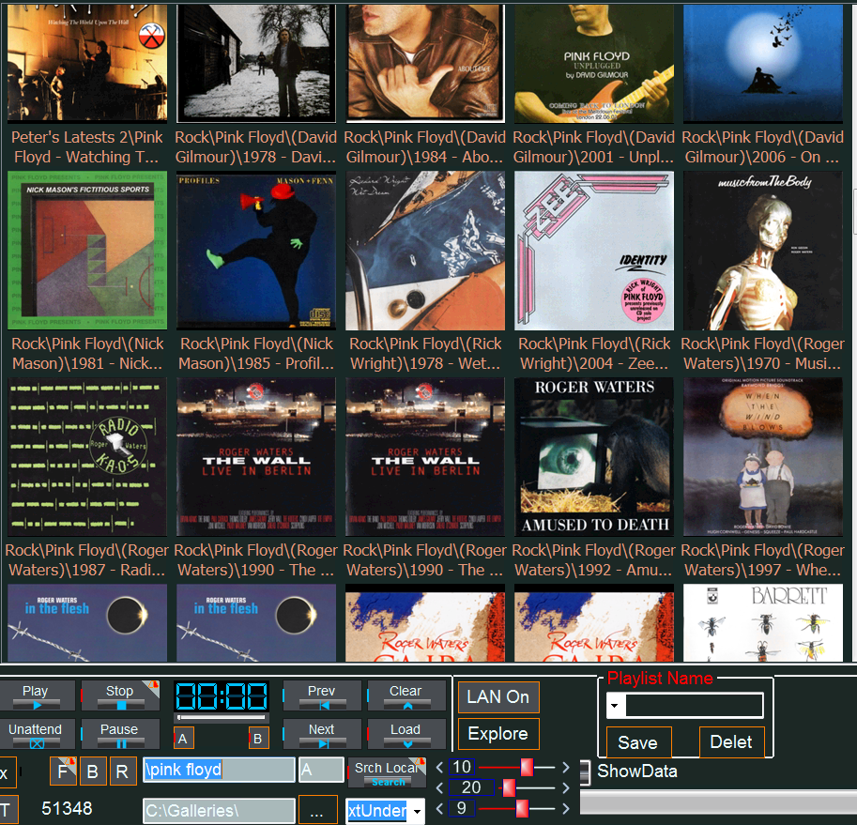Viewport: 857px width, 825px height.
Task: Pause the current track
Action: 120,734
